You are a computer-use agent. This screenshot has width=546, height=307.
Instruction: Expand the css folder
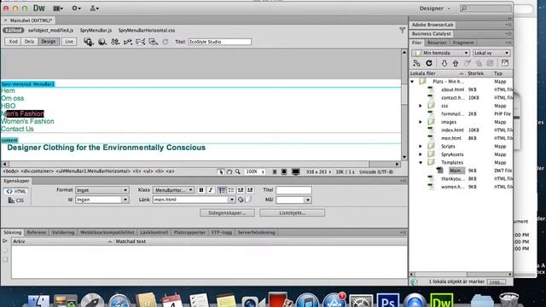point(421,106)
